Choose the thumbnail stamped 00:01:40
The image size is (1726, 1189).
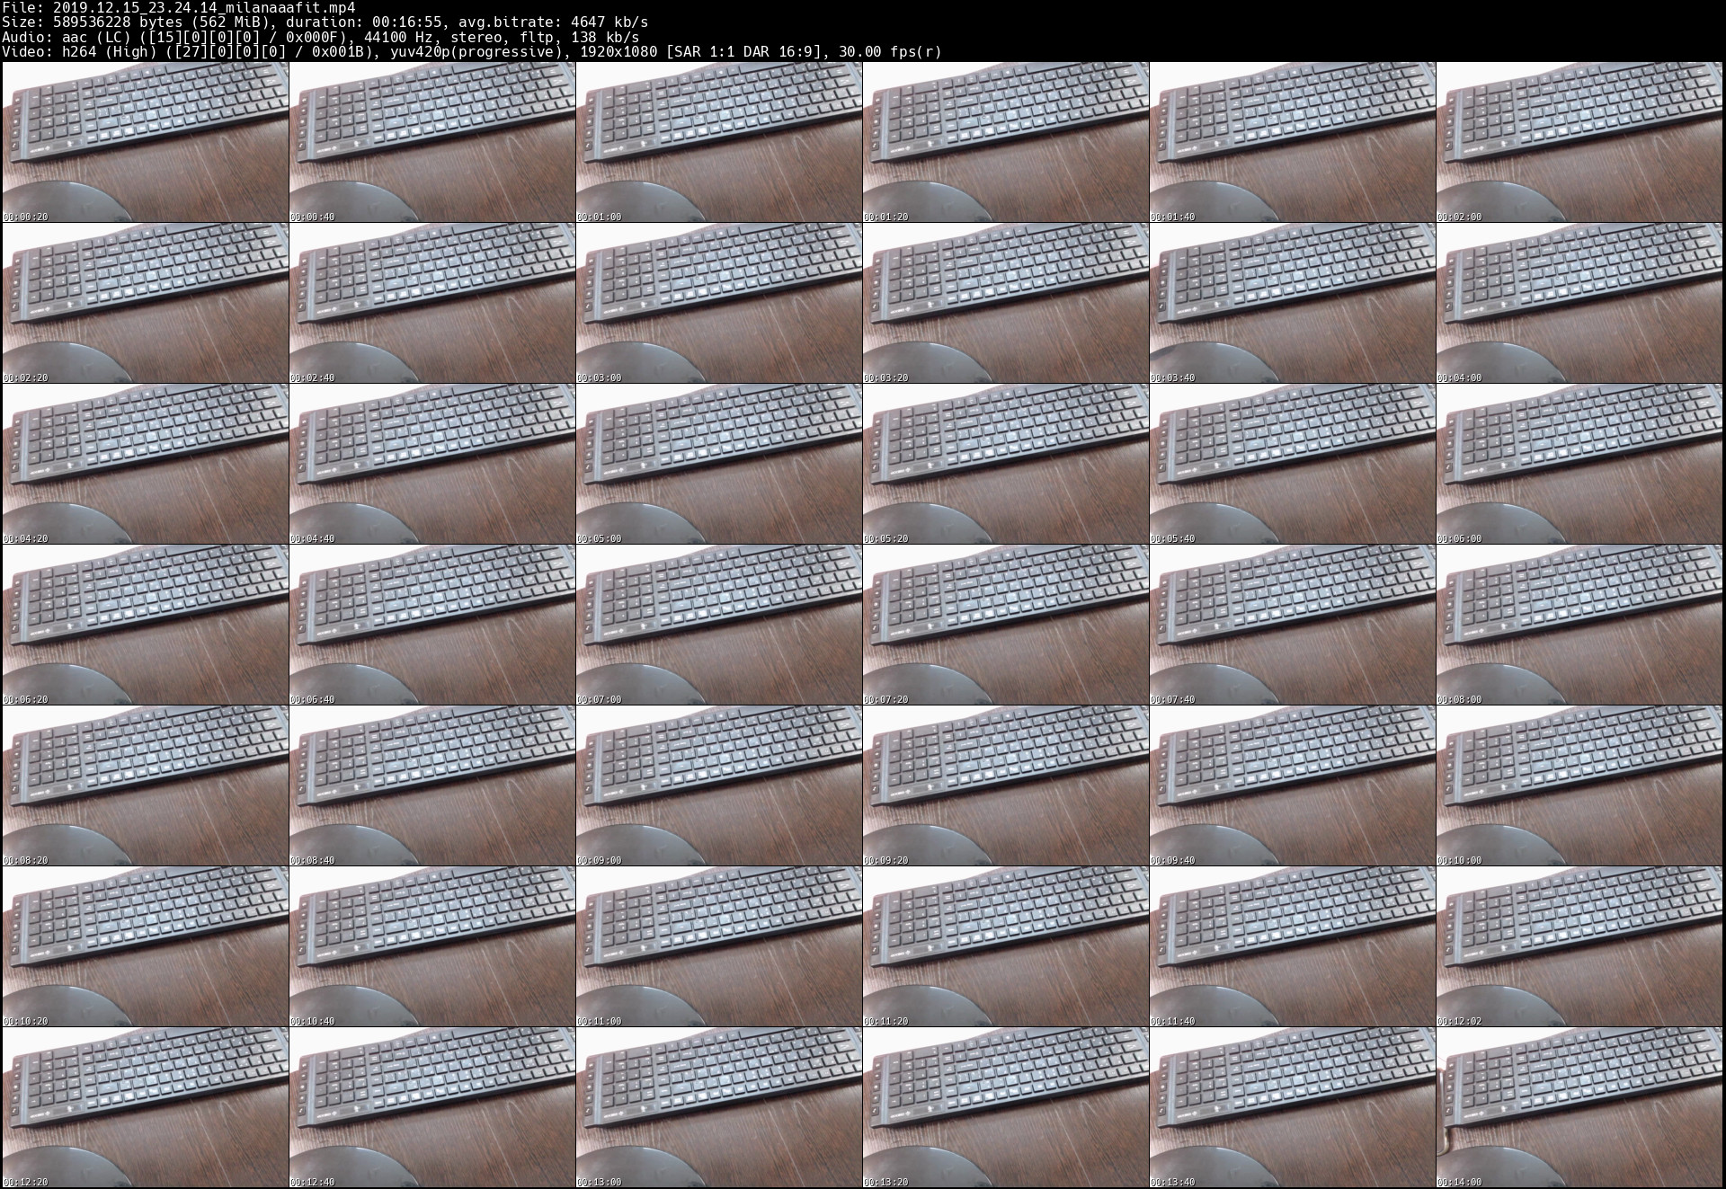[1293, 142]
